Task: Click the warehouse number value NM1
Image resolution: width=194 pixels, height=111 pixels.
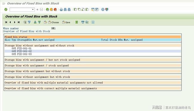Action: tap(53, 28)
